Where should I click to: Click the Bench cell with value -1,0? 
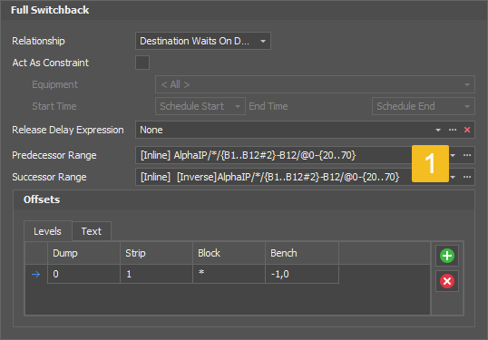(302, 274)
